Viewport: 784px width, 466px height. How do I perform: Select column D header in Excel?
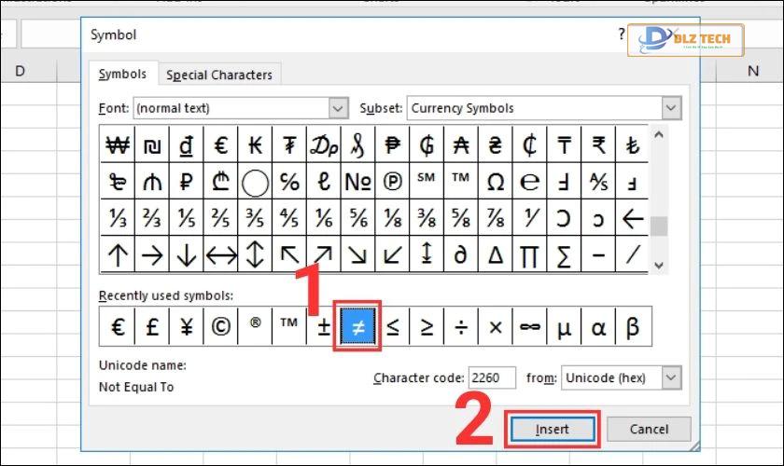coord(20,71)
